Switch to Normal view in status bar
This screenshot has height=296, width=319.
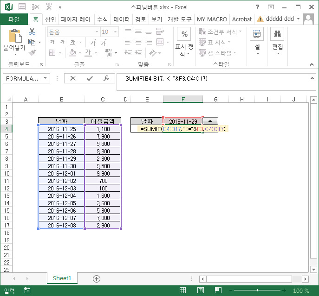182,290
